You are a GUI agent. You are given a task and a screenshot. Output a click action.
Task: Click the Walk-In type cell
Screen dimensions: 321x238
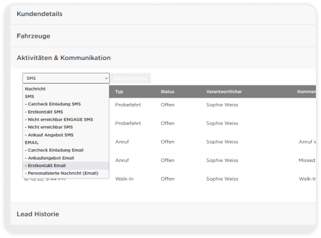[x=124, y=179]
